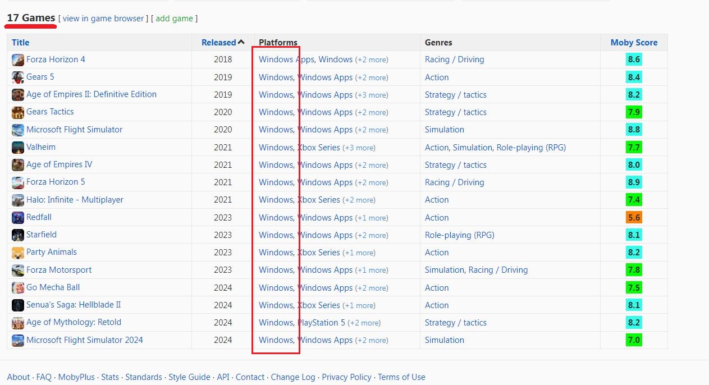Open Halo: Infinite - Multiplayer page
This screenshot has width=709, height=385.
(x=75, y=200)
